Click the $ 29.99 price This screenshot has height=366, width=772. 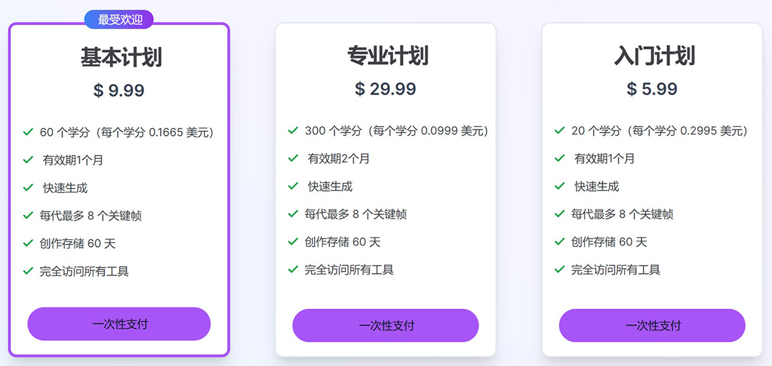[x=385, y=89]
